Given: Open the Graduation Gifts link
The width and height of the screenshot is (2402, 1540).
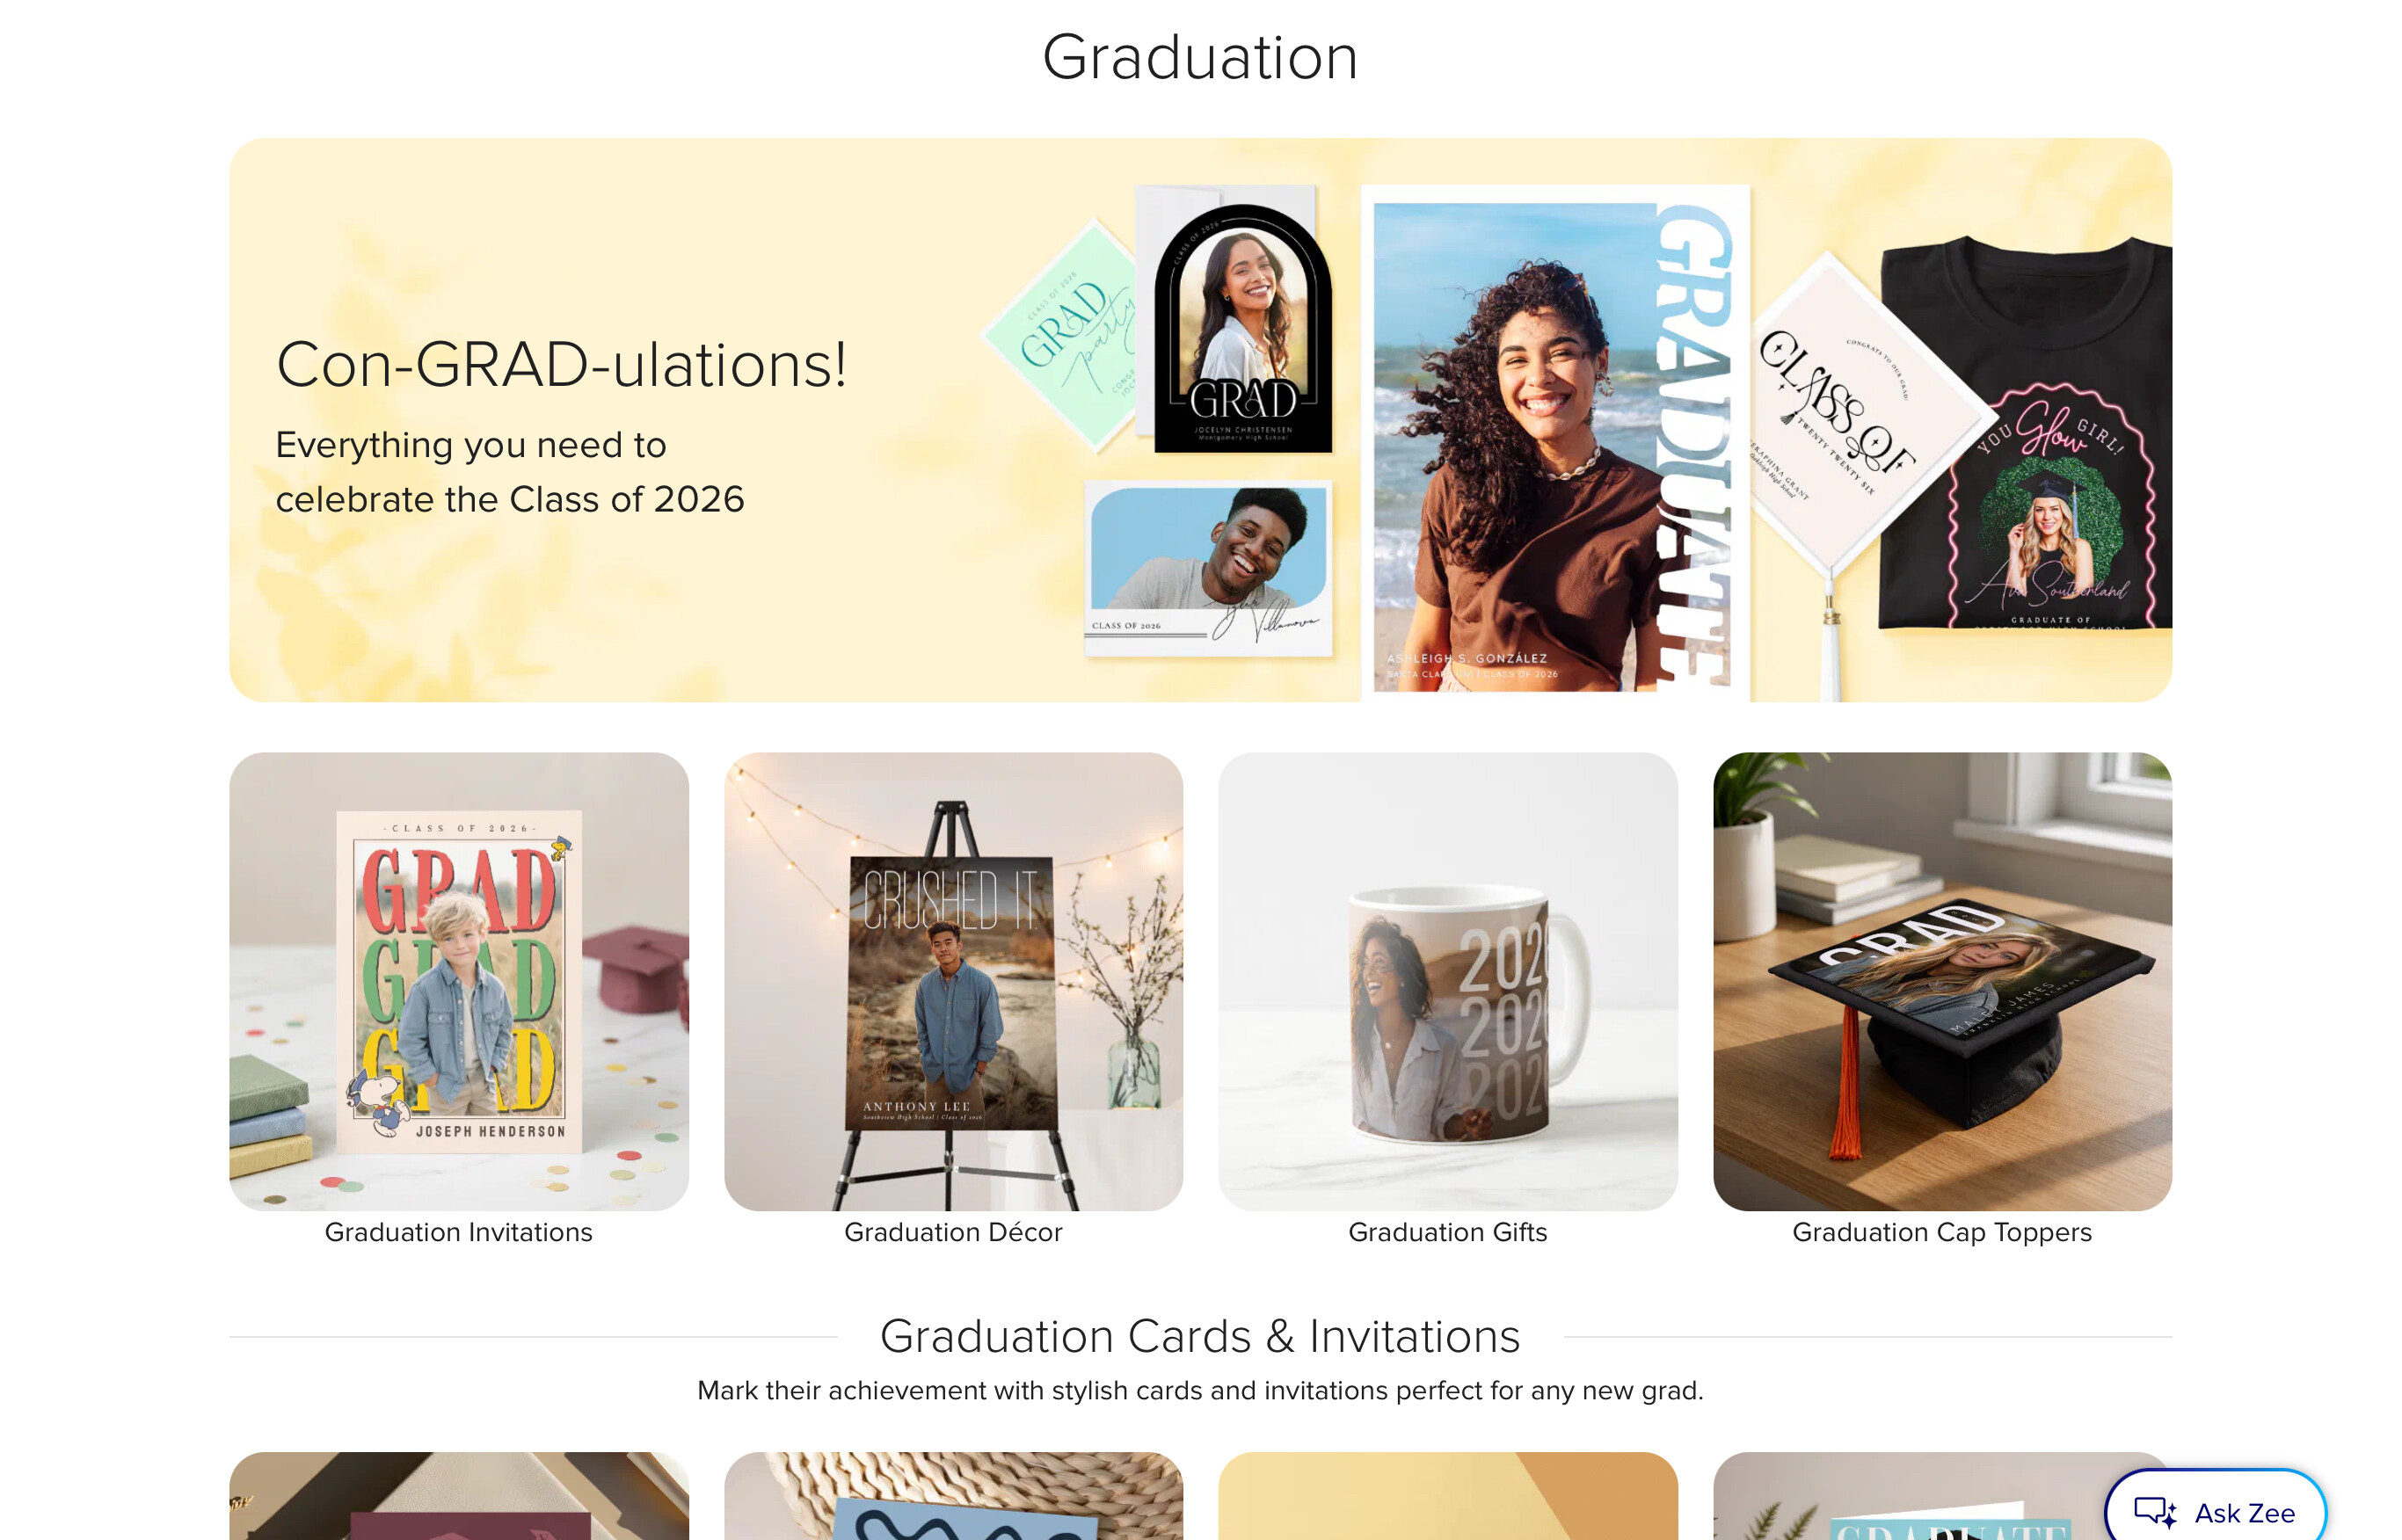Looking at the screenshot, I should pyautogui.click(x=1447, y=1232).
